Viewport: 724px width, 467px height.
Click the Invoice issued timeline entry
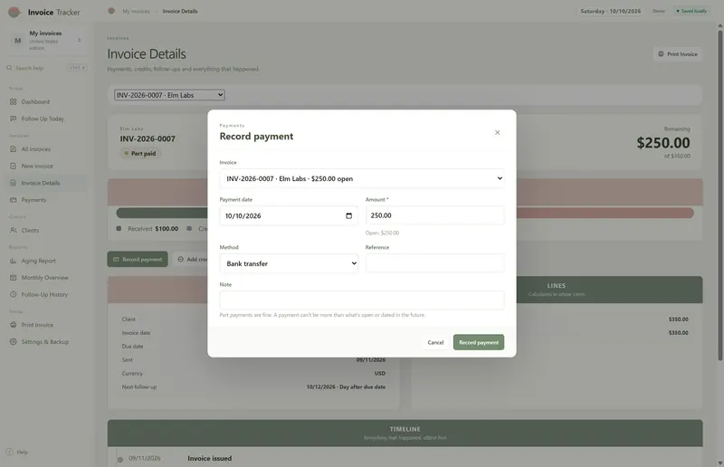[x=209, y=458]
